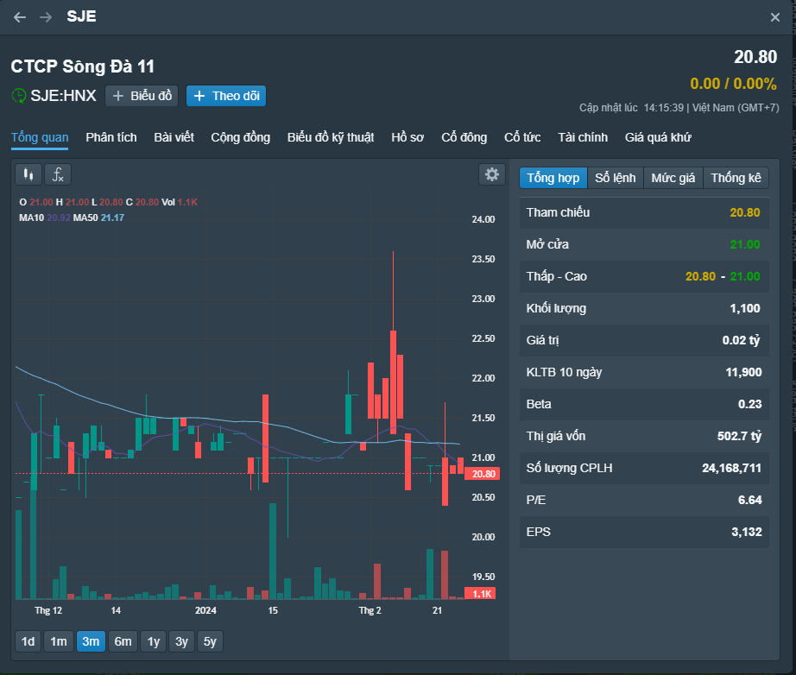Open the Cổ đông tab

click(x=464, y=137)
